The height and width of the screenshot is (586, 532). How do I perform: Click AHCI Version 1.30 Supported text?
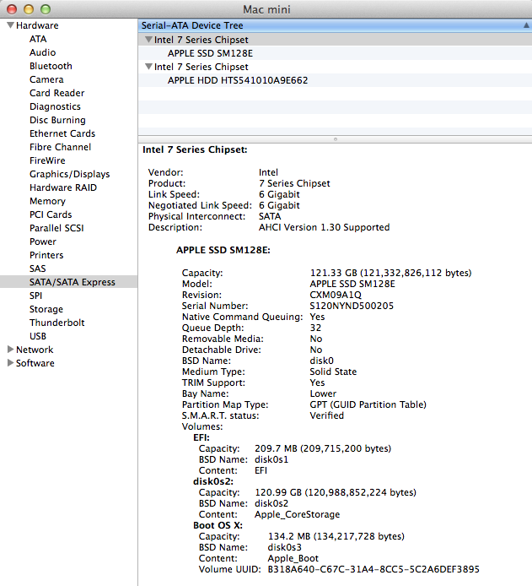click(324, 227)
